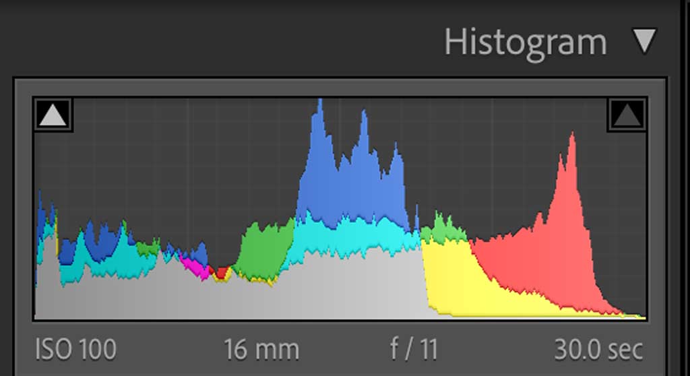This screenshot has width=690, height=376.
Task: Click the ISO 100 readout
Action: coord(75,350)
